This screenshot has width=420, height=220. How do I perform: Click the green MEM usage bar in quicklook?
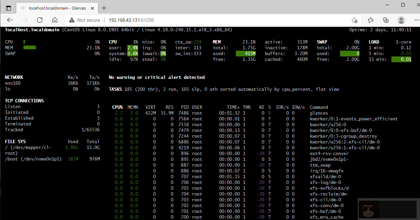click(x=30, y=48)
